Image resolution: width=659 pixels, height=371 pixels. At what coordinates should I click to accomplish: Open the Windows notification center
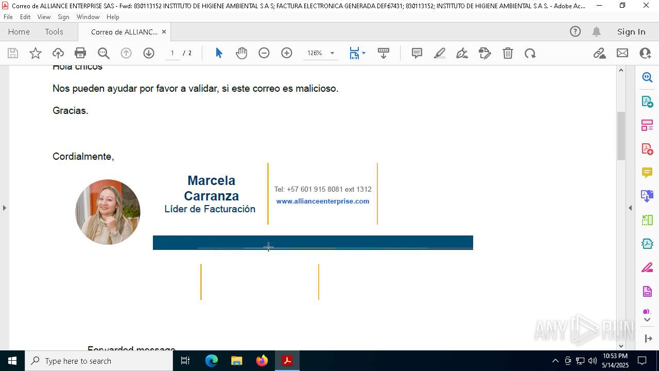pos(642,361)
